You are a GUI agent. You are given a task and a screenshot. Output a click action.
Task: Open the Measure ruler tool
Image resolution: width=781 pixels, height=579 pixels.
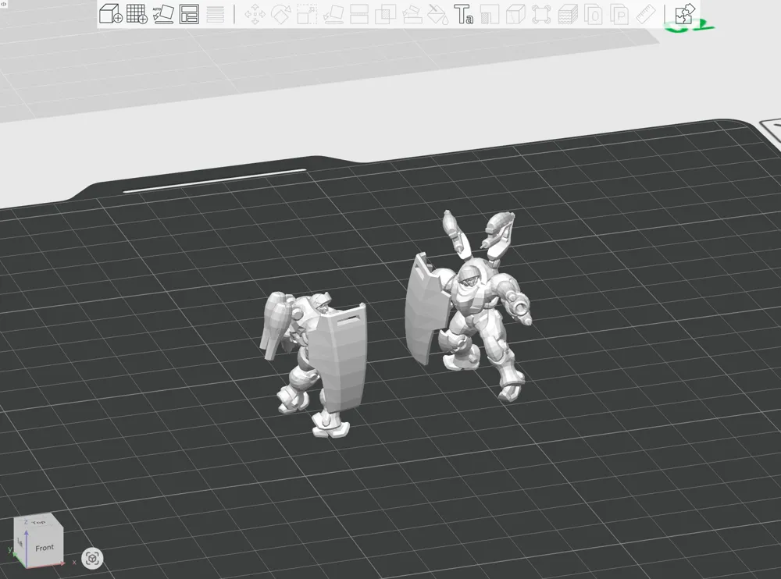[646, 15]
